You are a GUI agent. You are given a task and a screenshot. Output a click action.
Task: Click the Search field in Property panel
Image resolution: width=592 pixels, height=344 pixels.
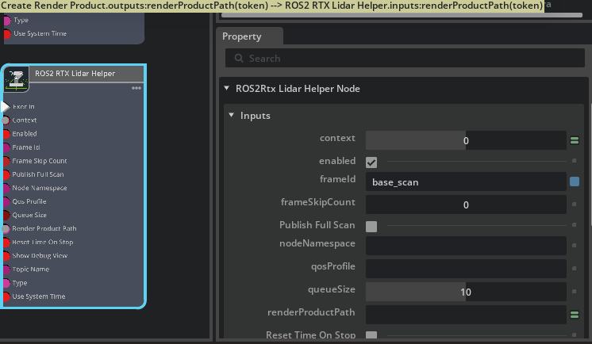click(405, 58)
